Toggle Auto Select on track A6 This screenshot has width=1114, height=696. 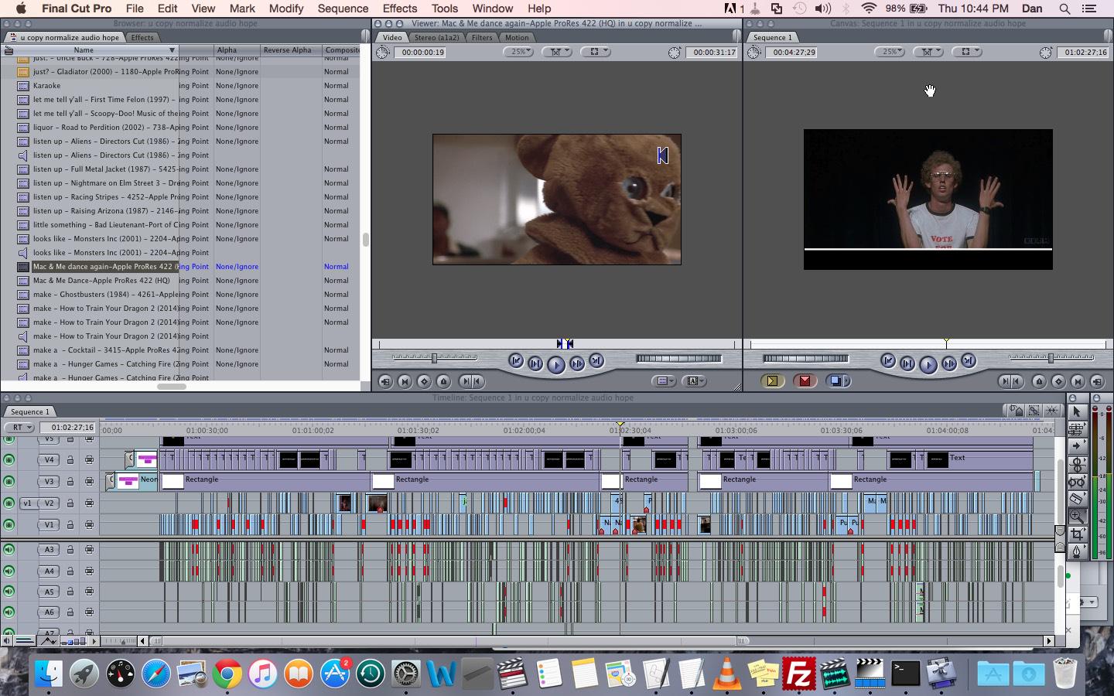(x=89, y=612)
